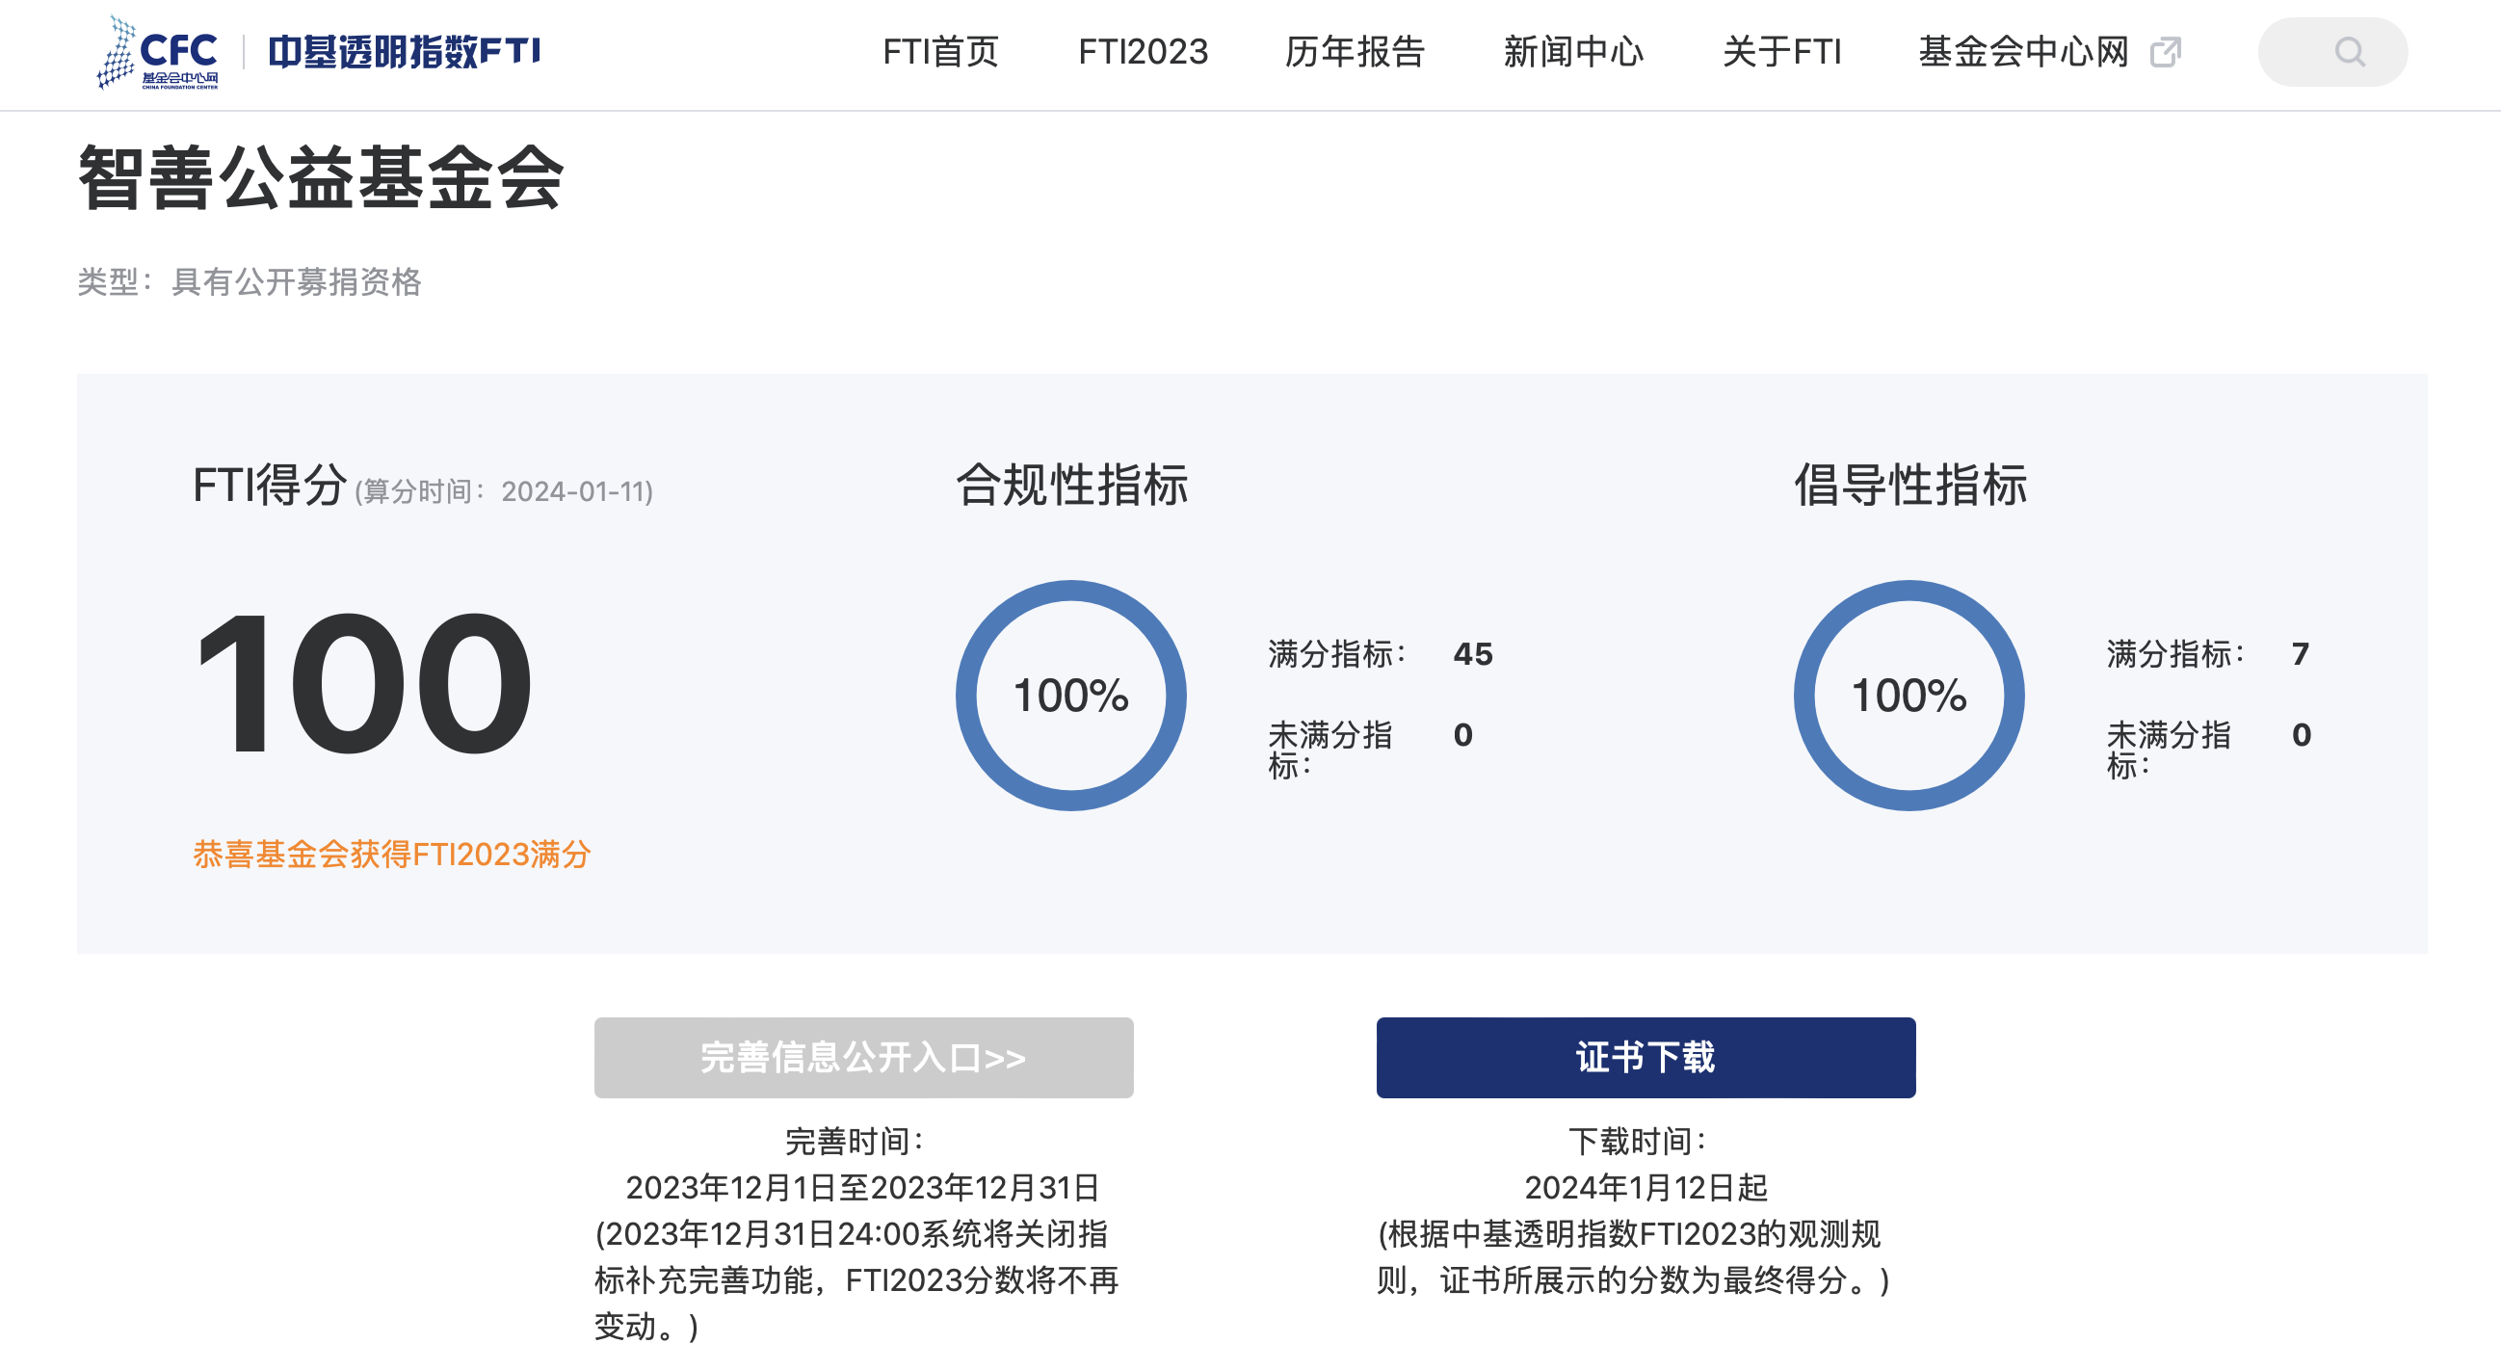Screen dimensions: 2501x1370
Task: Go to 新闻中心 in navigation
Action: [1573, 51]
